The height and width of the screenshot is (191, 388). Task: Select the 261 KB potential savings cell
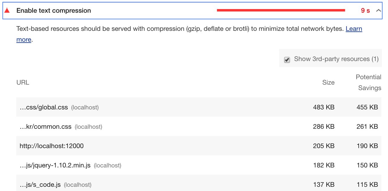pos(367,127)
